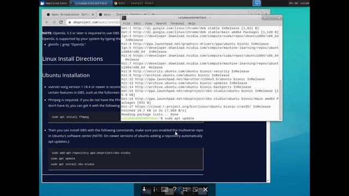The height and width of the screenshot is (196, 349).
Task: Click the shrink arrows icon on bottom toolbar
Action: [x=185, y=189]
